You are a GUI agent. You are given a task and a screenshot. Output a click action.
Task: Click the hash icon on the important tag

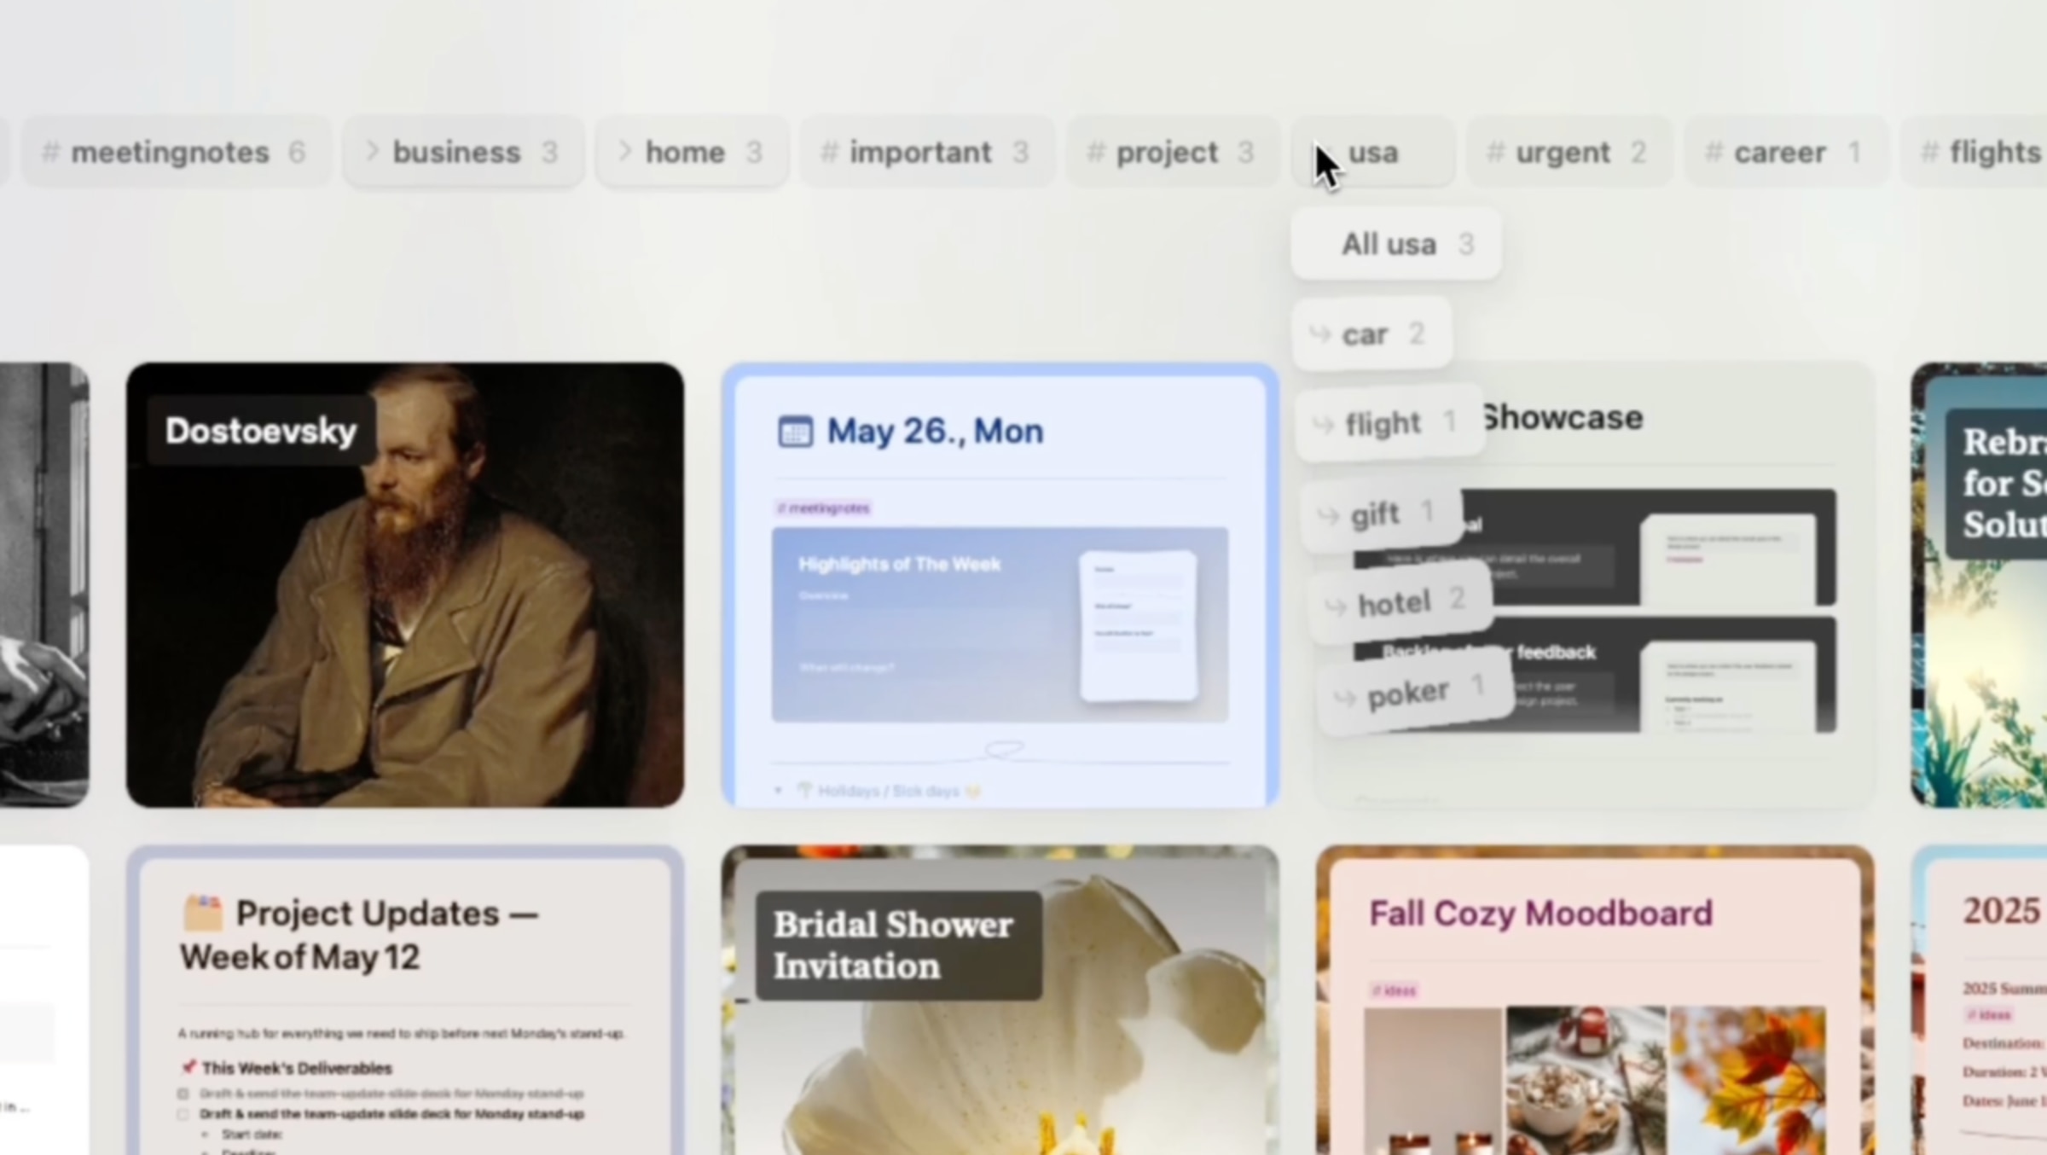pyautogui.click(x=829, y=153)
